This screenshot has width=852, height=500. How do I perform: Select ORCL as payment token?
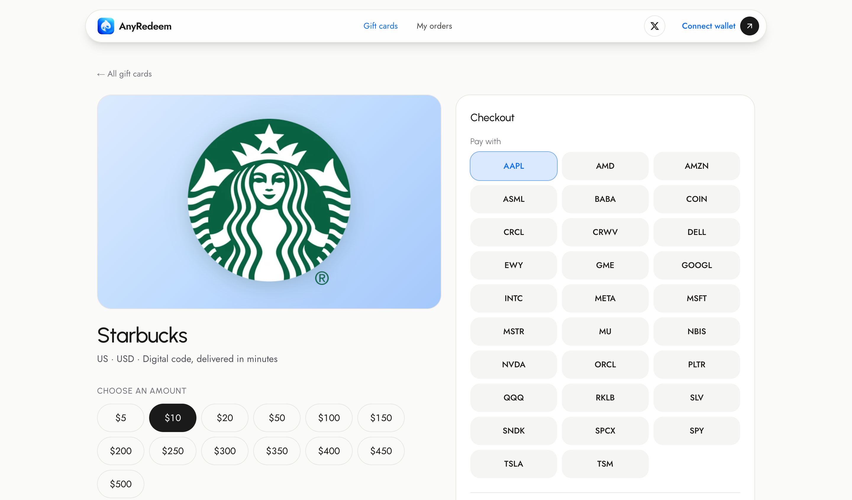click(605, 365)
